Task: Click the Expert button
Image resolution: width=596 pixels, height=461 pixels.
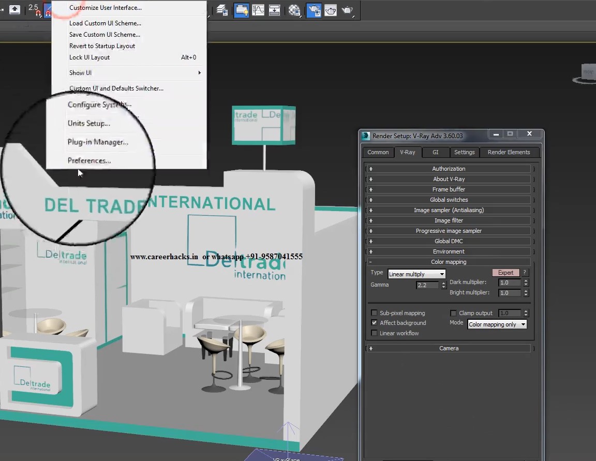Action: 505,273
